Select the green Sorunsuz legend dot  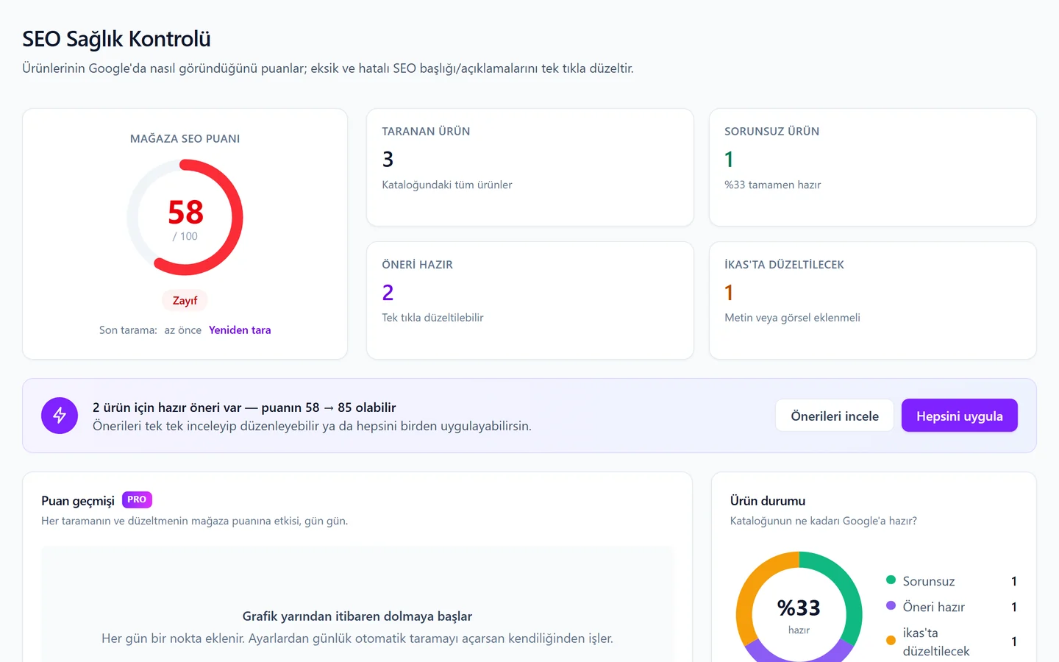891,580
